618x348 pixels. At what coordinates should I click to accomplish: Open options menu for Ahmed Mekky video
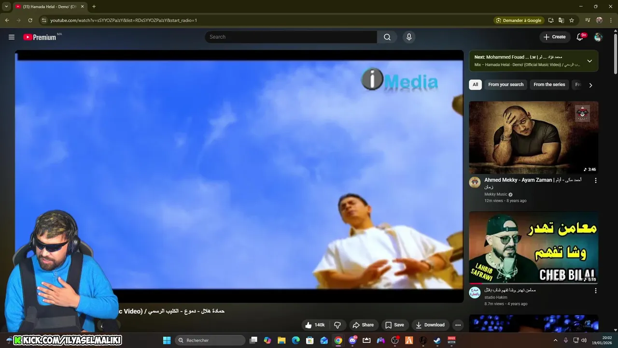click(x=595, y=180)
